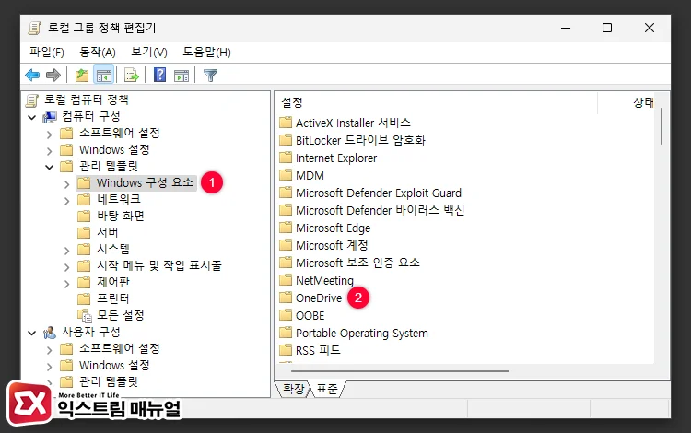
Task: Select 네트워크 in the tree
Action: (x=119, y=199)
